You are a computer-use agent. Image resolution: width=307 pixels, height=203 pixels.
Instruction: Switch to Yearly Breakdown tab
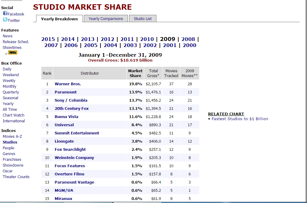pyautogui.click(x=59, y=19)
